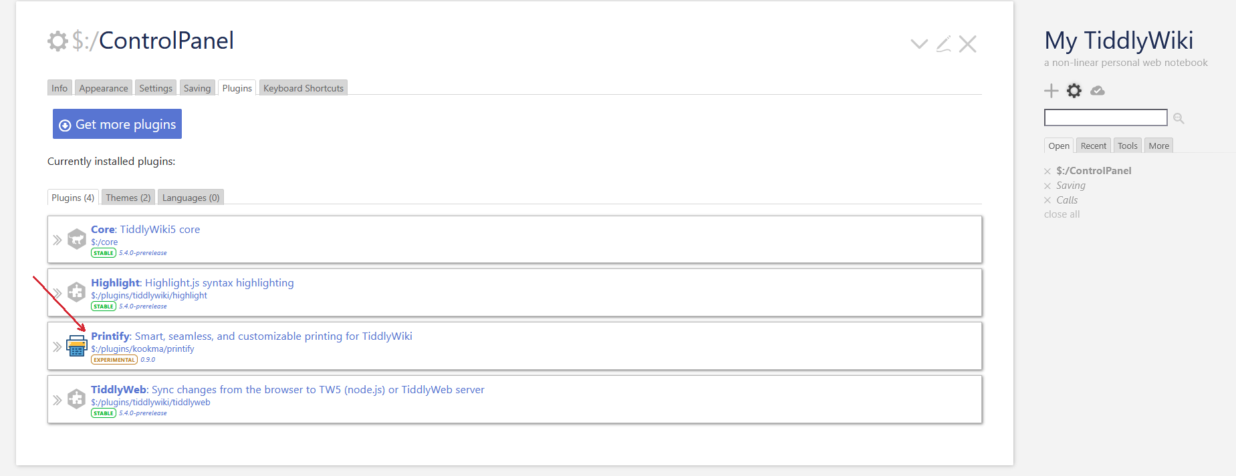Viewport: 1236px width, 476px height.
Task: Close the Saving tiddler in open list
Action: pyautogui.click(x=1047, y=186)
